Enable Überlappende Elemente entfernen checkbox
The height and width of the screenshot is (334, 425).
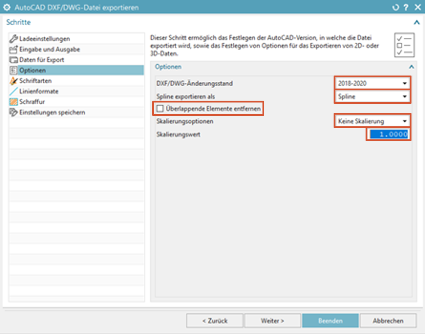tap(160, 109)
